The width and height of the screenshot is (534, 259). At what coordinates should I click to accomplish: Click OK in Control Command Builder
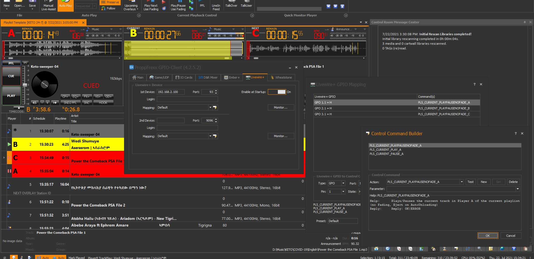[x=488, y=236]
